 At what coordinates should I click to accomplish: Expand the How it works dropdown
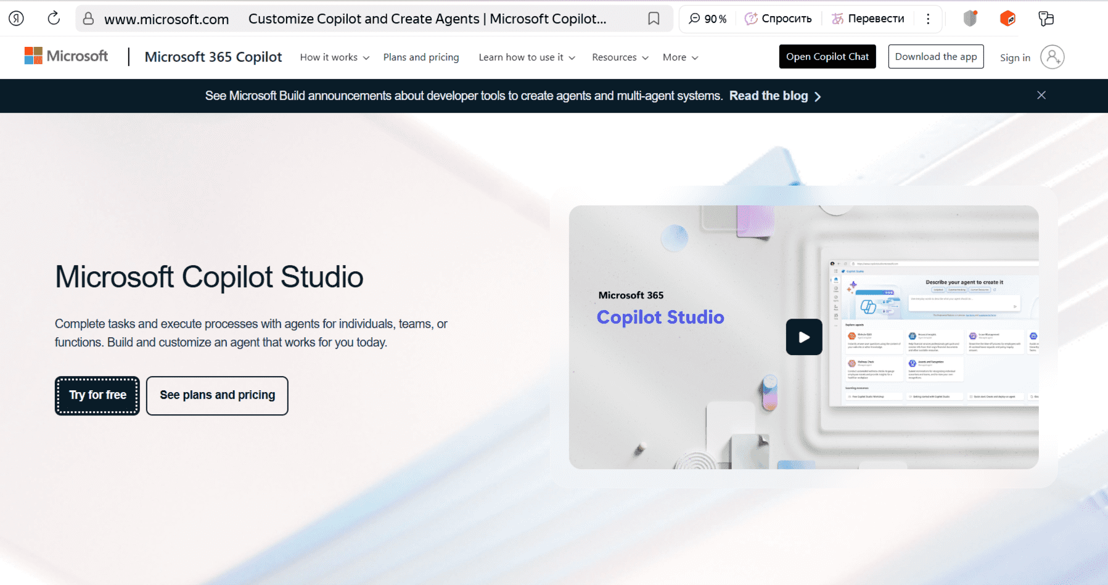click(x=334, y=57)
